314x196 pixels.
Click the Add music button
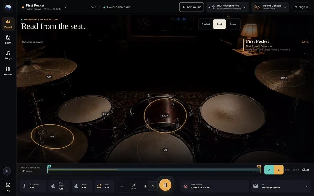[x=191, y=7]
